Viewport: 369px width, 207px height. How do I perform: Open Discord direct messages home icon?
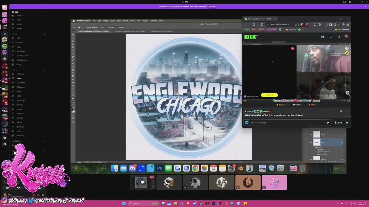pos(5,7)
